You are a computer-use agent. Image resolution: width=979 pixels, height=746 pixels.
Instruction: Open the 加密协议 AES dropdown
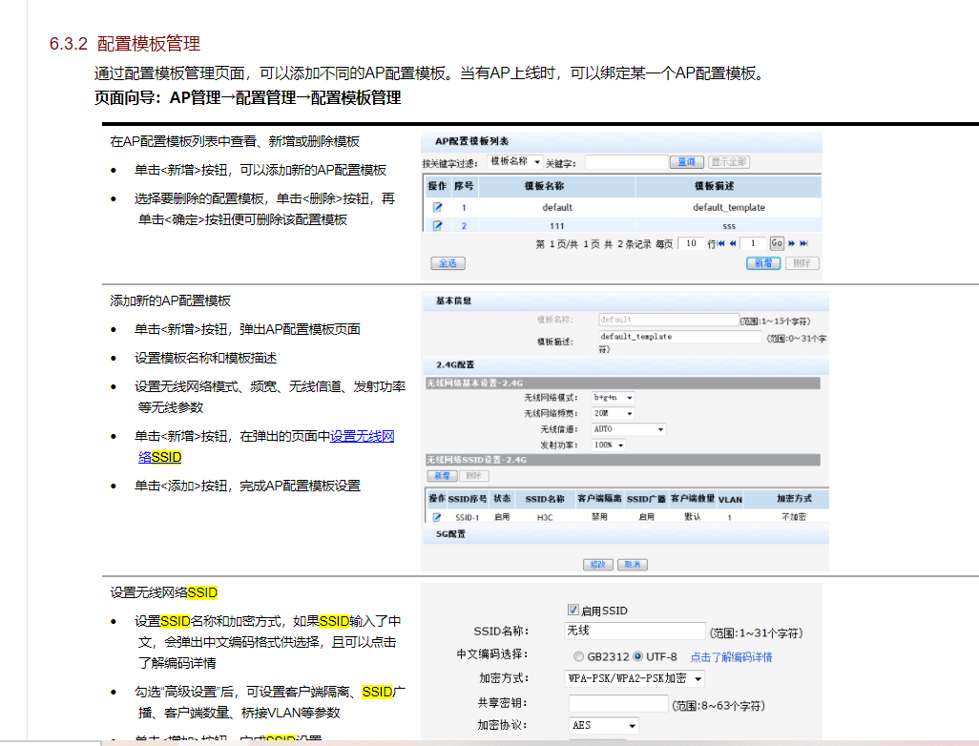(604, 725)
